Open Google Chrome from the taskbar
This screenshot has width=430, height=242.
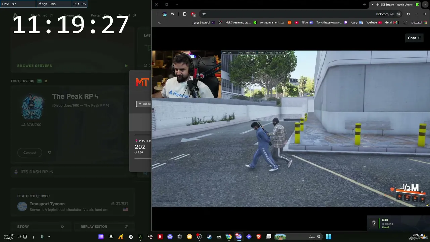click(229, 237)
